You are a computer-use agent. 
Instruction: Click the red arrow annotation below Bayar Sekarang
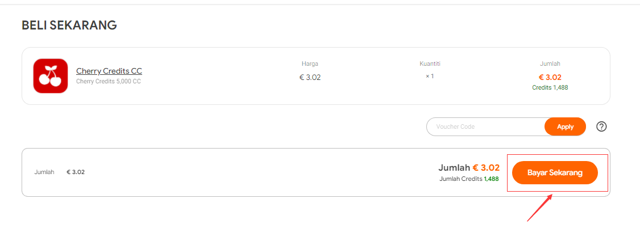pyautogui.click(x=539, y=208)
